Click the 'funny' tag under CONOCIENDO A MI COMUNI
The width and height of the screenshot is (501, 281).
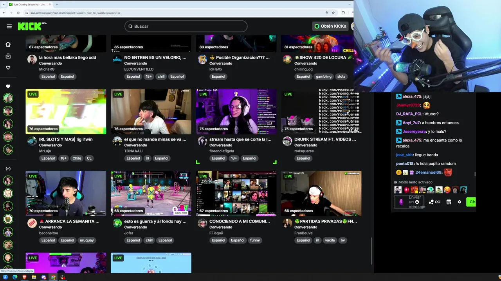pyautogui.click(x=255, y=240)
